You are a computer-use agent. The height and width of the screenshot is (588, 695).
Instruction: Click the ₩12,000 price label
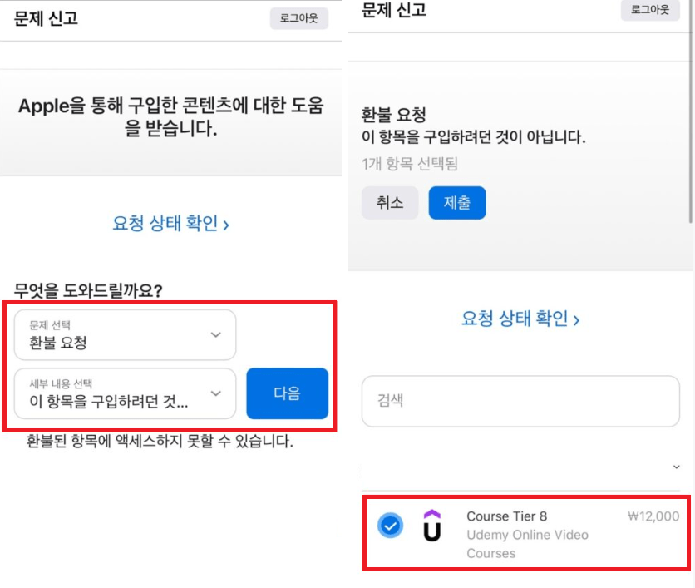coord(653,516)
